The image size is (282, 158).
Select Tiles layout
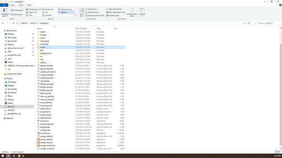point(29,15)
